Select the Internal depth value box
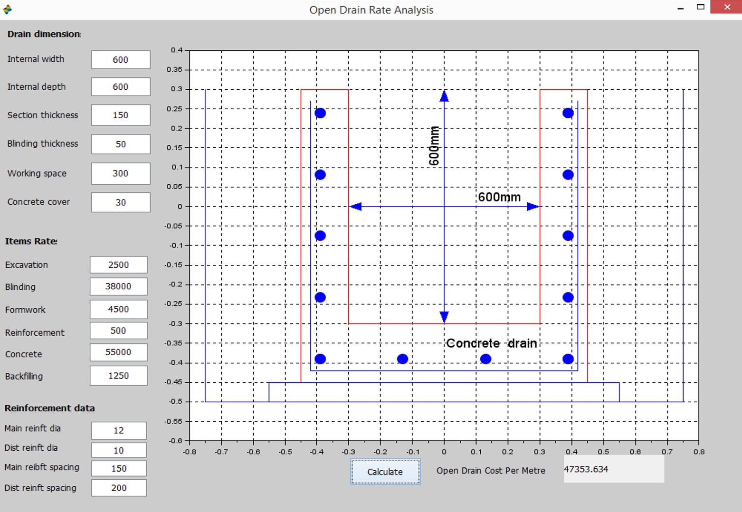This screenshot has height=512, width=742. click(x=120, y=86)
